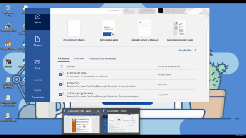The width and height of the screenshot is (246, 138).
Task: Open the Instructivo recent document
Action: [x=127, y=84]
